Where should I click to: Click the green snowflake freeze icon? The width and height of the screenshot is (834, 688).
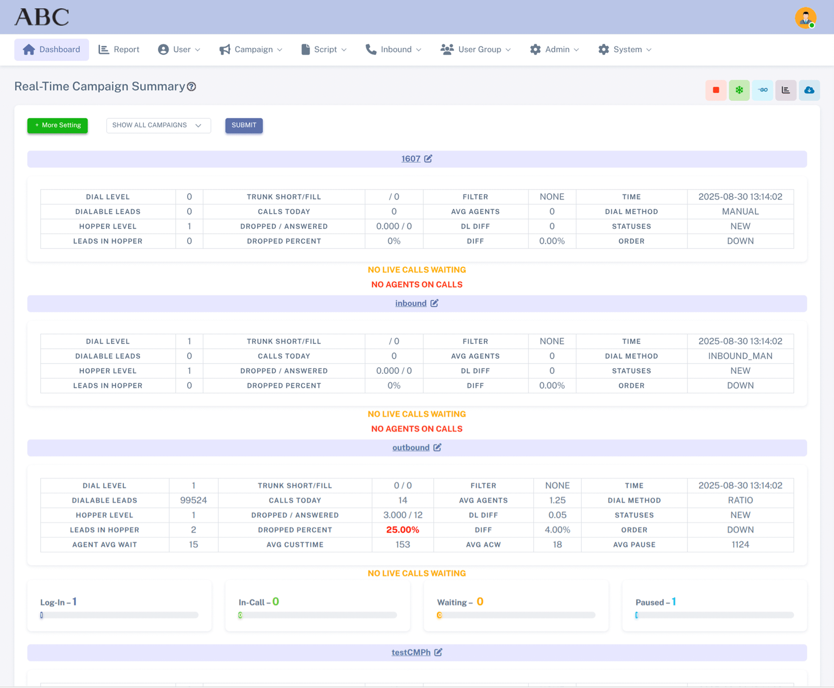[739, 90]
